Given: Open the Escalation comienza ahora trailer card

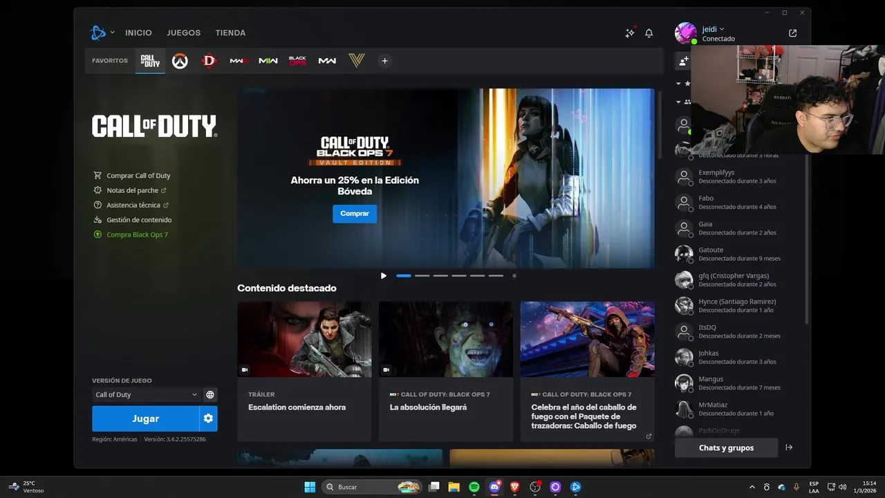Looking at the screenshot, I should [x=304, y=371].
